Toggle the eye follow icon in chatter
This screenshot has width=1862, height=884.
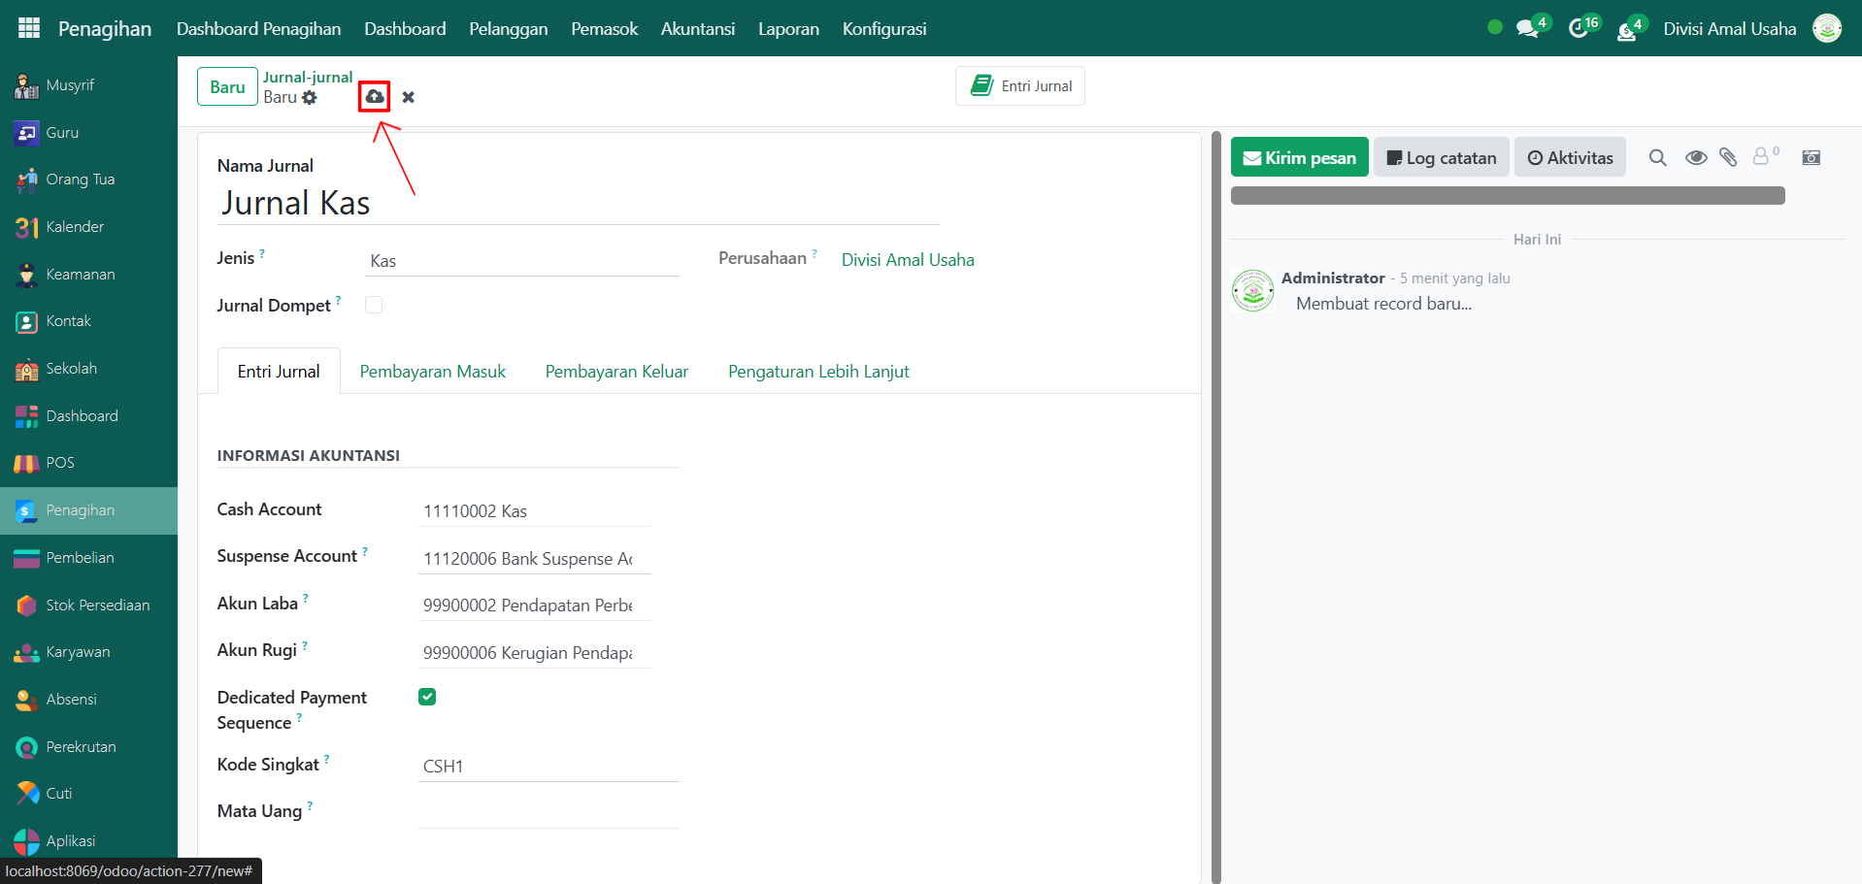point(1695,157)
